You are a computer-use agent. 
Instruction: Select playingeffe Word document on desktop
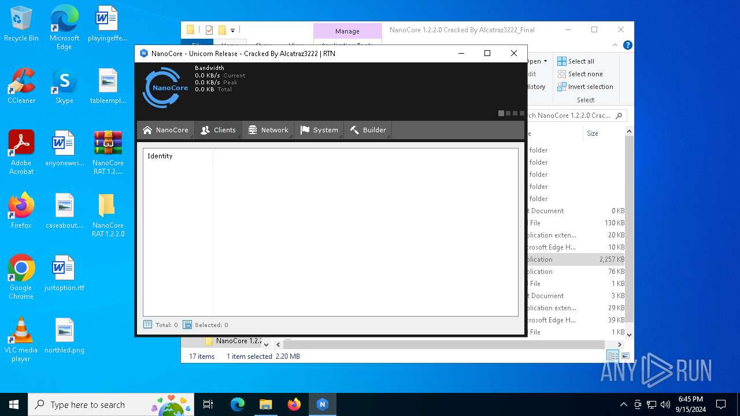108,25
